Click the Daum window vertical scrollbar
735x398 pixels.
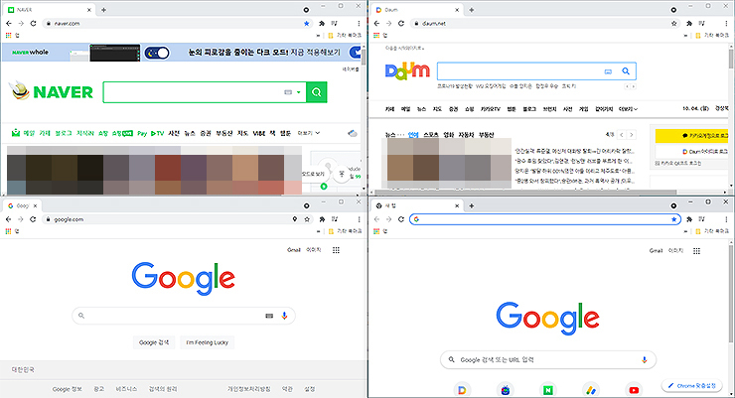(x=731, y=59)
